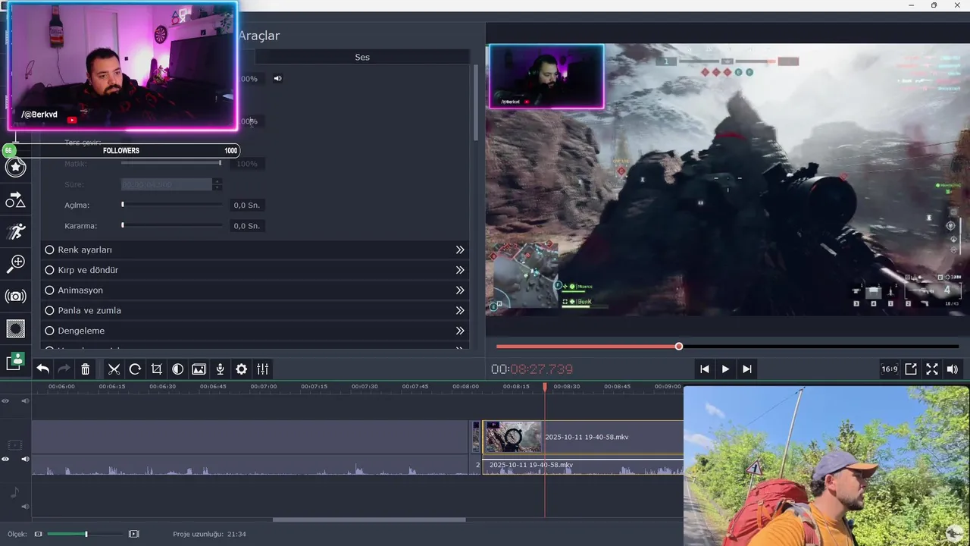Open the running-figure animation tool panel
Image resolution: width=970 pixels, height=546 pixels.
(15, 231)
